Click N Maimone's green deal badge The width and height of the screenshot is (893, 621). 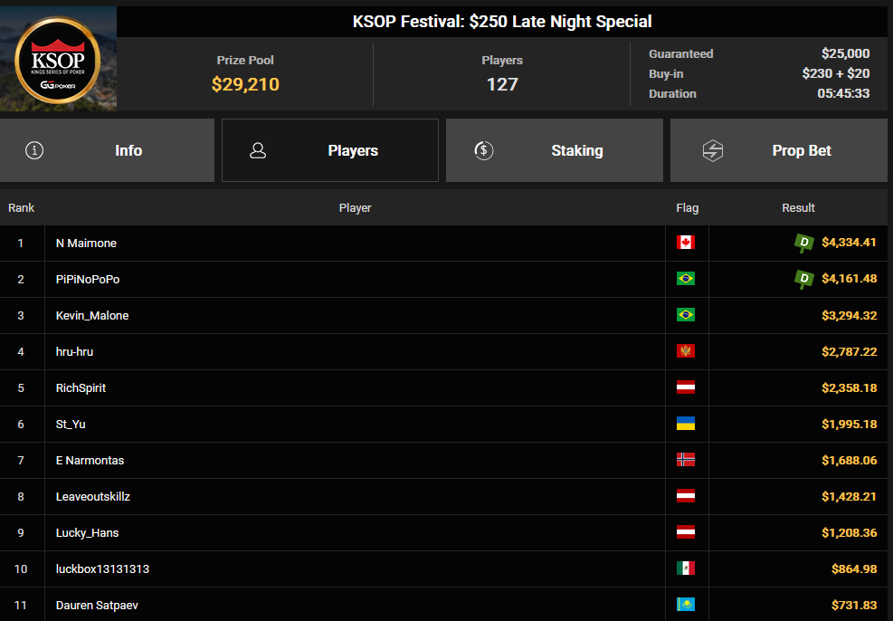click(804, 244)
